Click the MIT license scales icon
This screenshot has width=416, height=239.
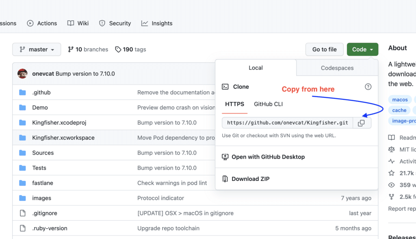[x=391, y=149]
